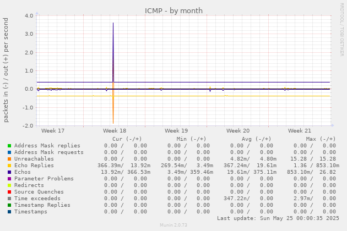Click the 'Min (-/+)' column header
Viewport: 347px width, 231px height.
(192, 139)
